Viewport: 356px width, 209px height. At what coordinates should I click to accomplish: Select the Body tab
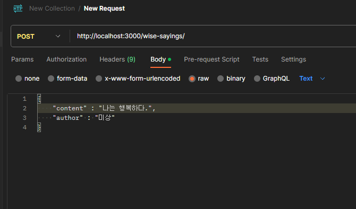coord(160,59)
